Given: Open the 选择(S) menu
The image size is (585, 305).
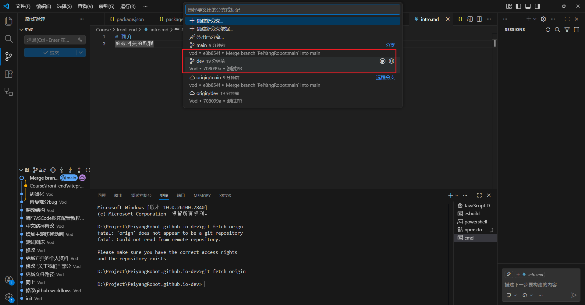Looking at the screenshot, I should (64, 6).
